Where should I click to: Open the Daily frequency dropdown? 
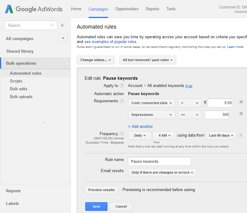pos(140,136)
